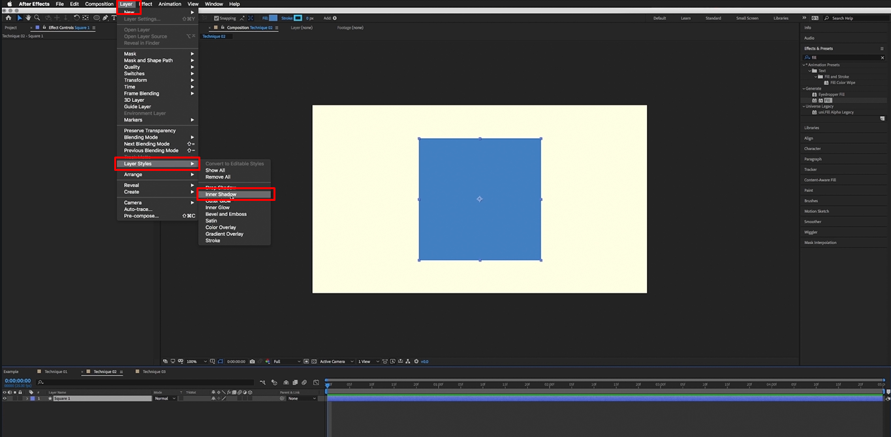Clear the fill search with the X button

tap(883, 57)
